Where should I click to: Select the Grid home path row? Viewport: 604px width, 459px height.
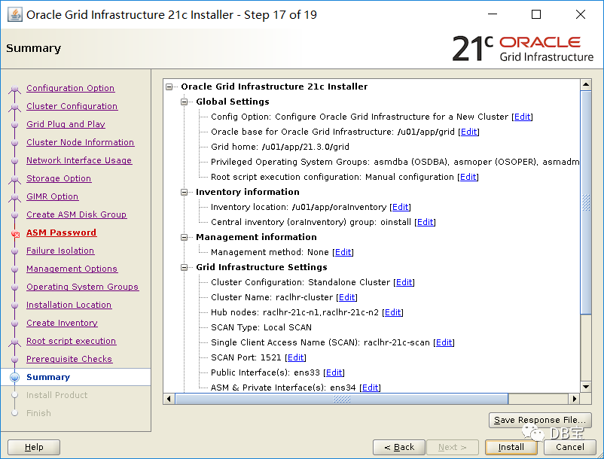point(280,147)
